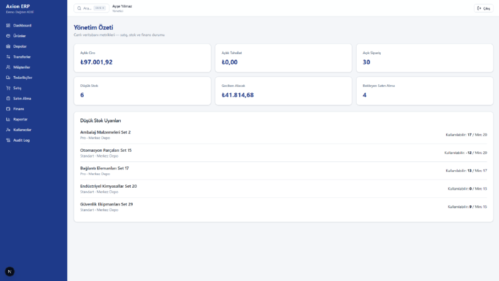Open the Müşteriler people icon

point(8,67)
